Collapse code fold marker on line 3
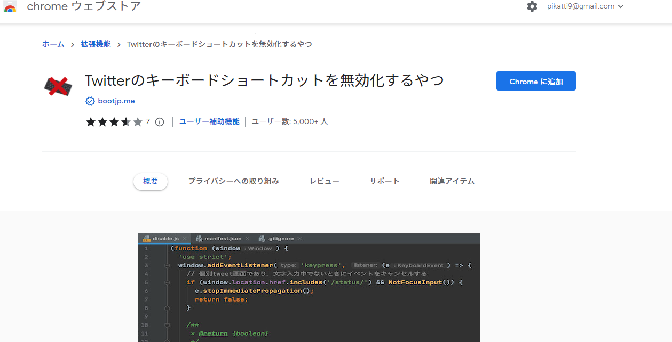 (x=167, y=265)
